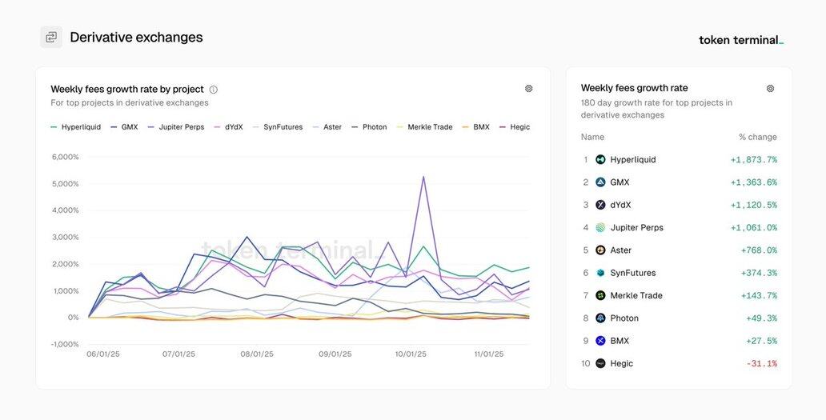Click the Hyperliquid logo in table
Screen dimensions: 826x420
pos(600,160)
